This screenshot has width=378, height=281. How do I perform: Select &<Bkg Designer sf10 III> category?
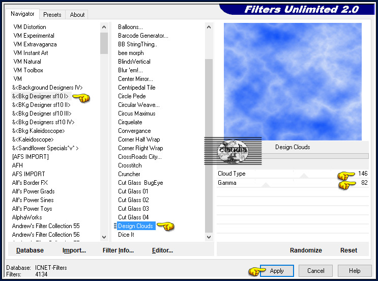tap(42, 114)
